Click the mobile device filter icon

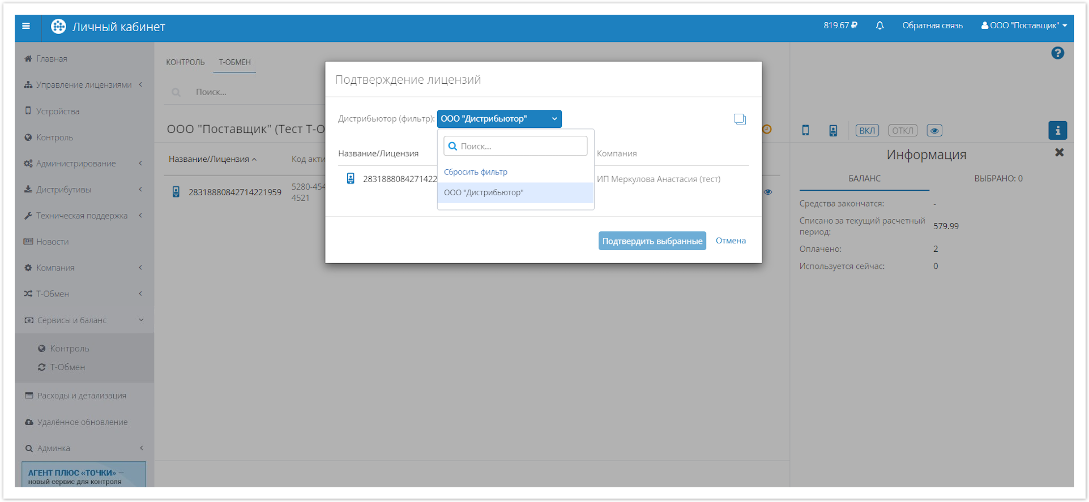point(805,131)
